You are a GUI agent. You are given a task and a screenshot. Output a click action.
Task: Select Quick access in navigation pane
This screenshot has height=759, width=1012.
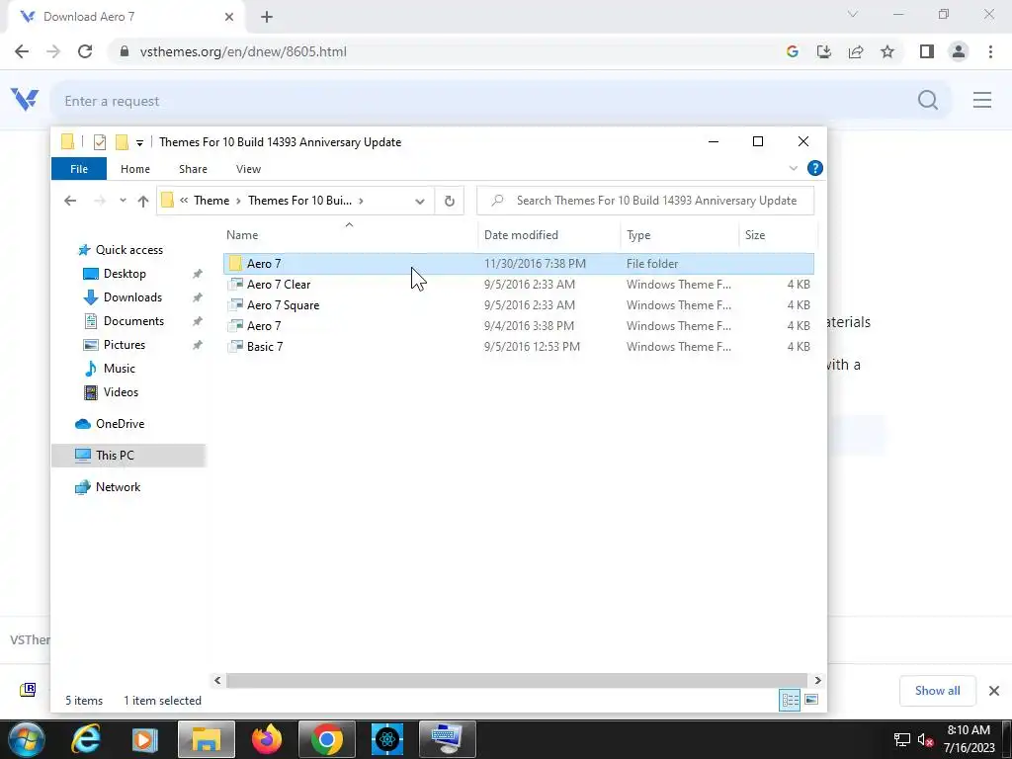point(129,250)
